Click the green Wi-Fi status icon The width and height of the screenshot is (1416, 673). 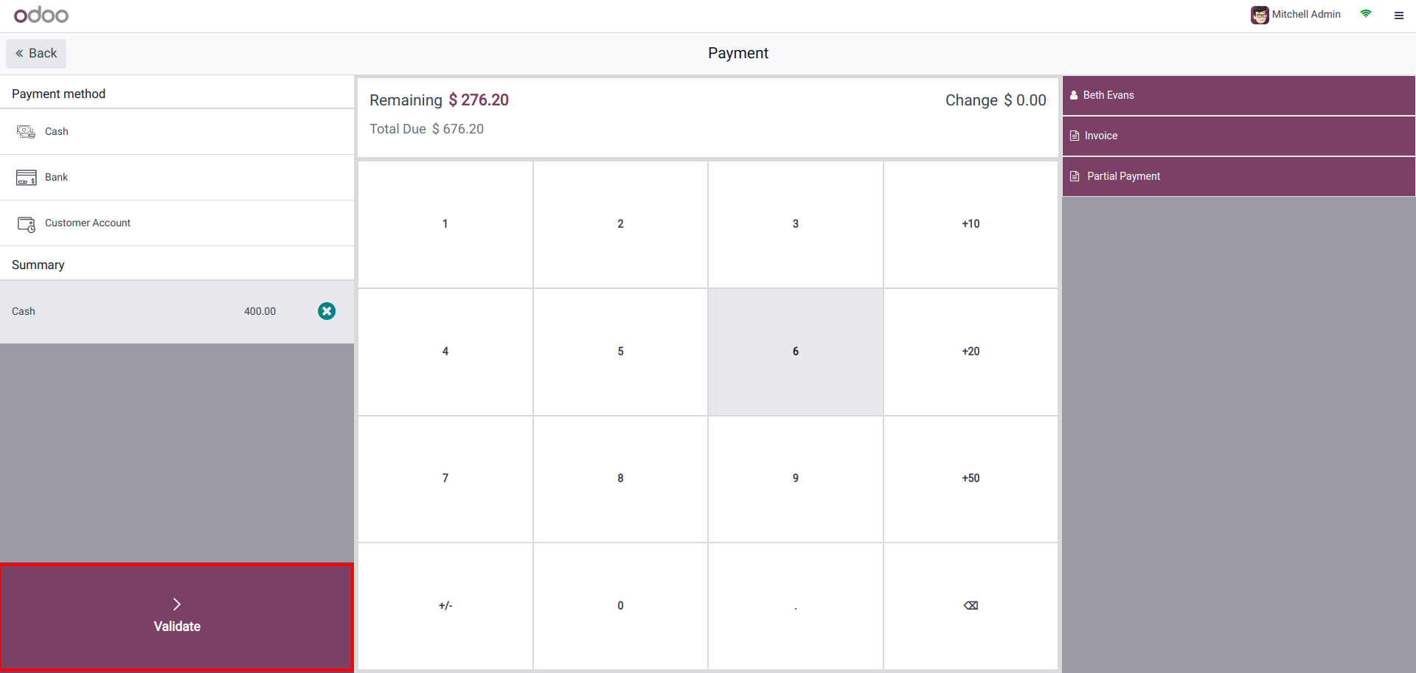(1366, 14)
